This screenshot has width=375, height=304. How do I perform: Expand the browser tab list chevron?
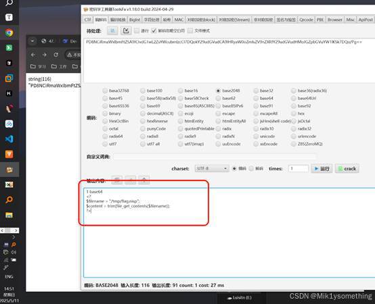pyautogui.click(x=32, y=41)
